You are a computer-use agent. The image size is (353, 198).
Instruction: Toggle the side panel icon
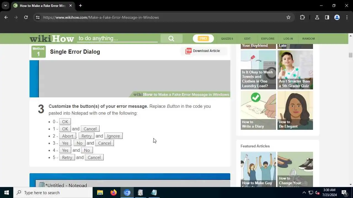(327, 17)
